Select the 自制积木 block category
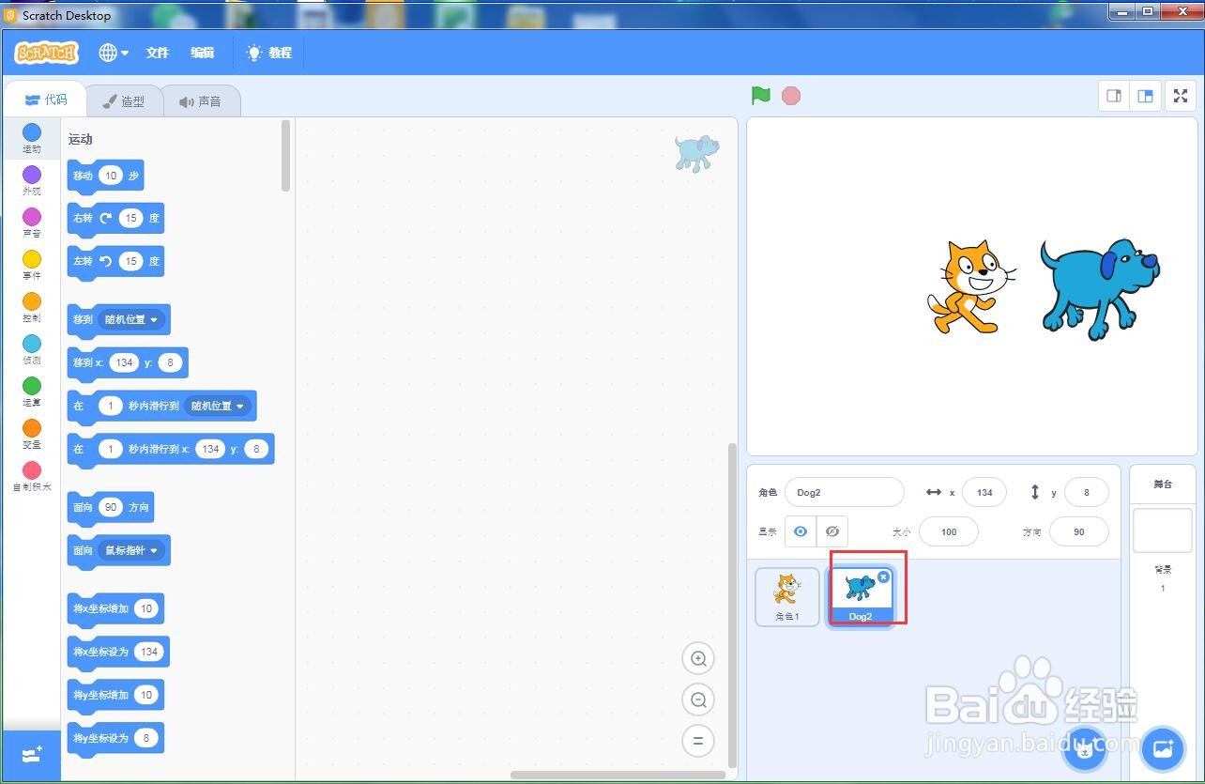 pyautogui.click(x=32, y=476)
